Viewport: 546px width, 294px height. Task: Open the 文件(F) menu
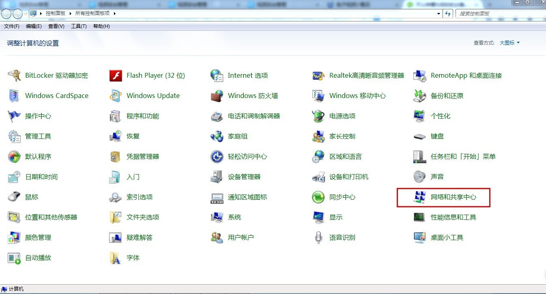tap(12, 26)
